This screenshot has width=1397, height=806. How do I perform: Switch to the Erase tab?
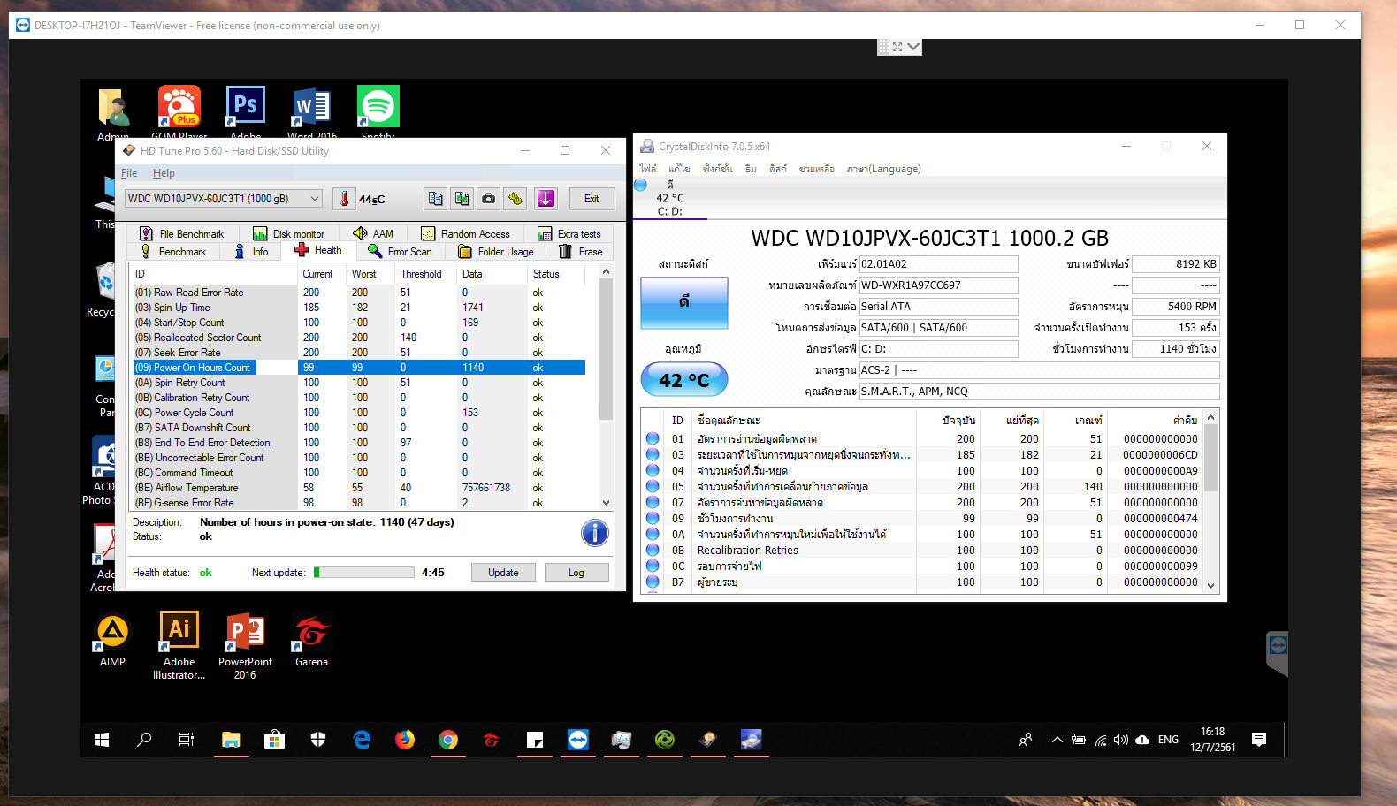click(x=581, y=252)
